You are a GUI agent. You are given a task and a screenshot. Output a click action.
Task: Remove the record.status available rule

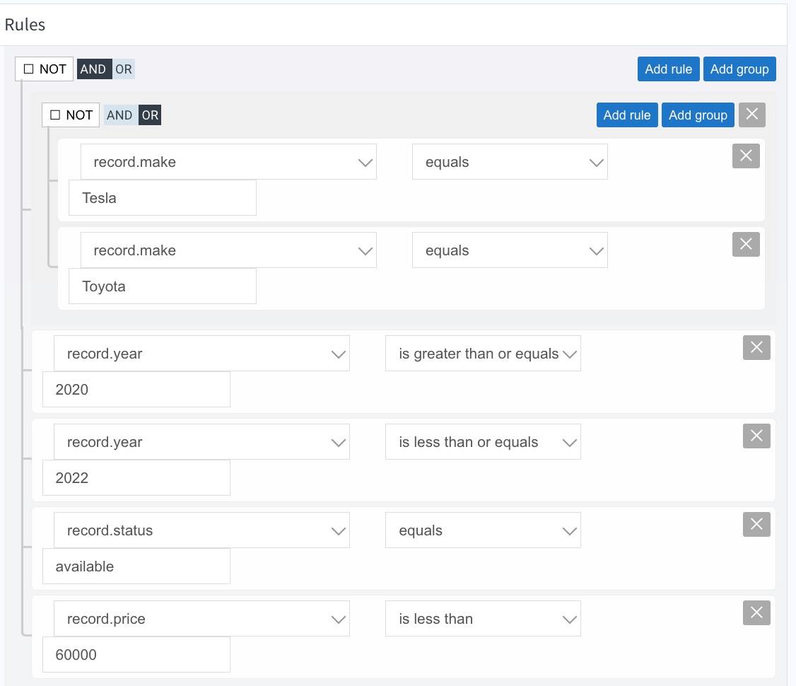tap(756, 524)
